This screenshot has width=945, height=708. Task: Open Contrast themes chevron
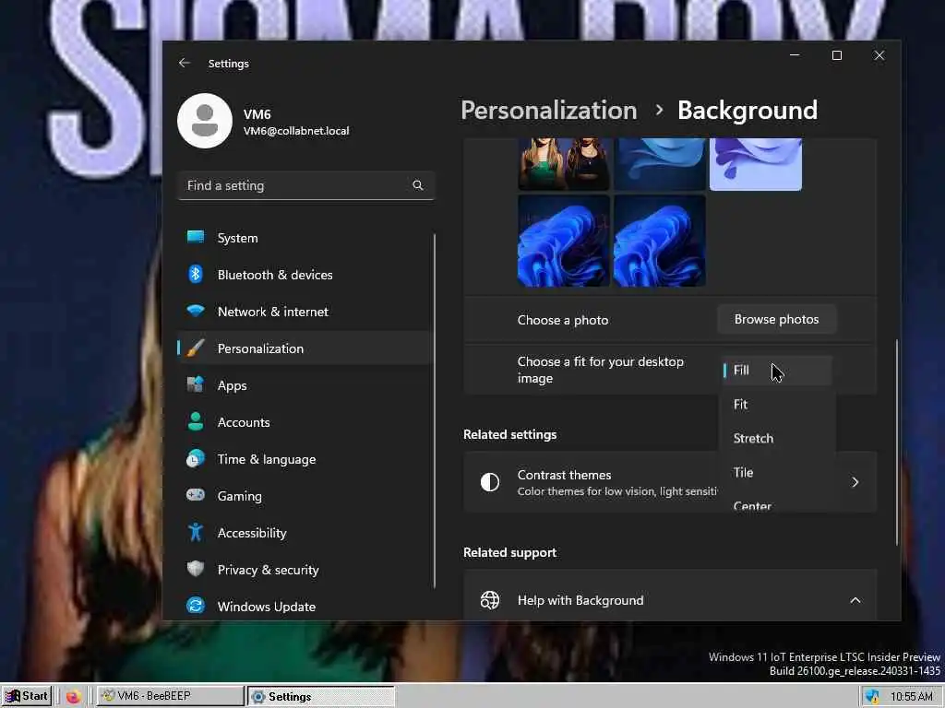855,482
